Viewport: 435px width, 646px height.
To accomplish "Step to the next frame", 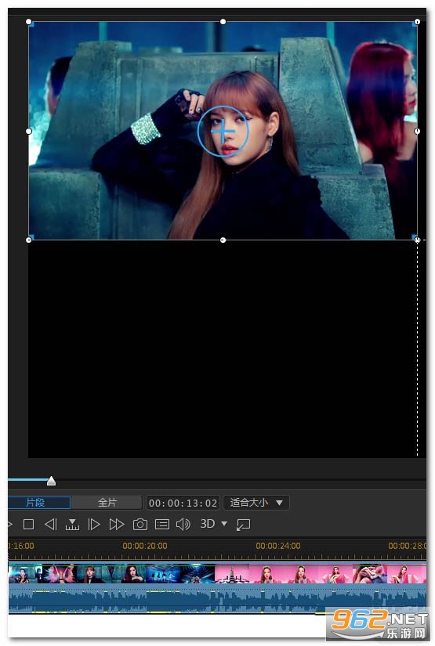I will [94, 524].
